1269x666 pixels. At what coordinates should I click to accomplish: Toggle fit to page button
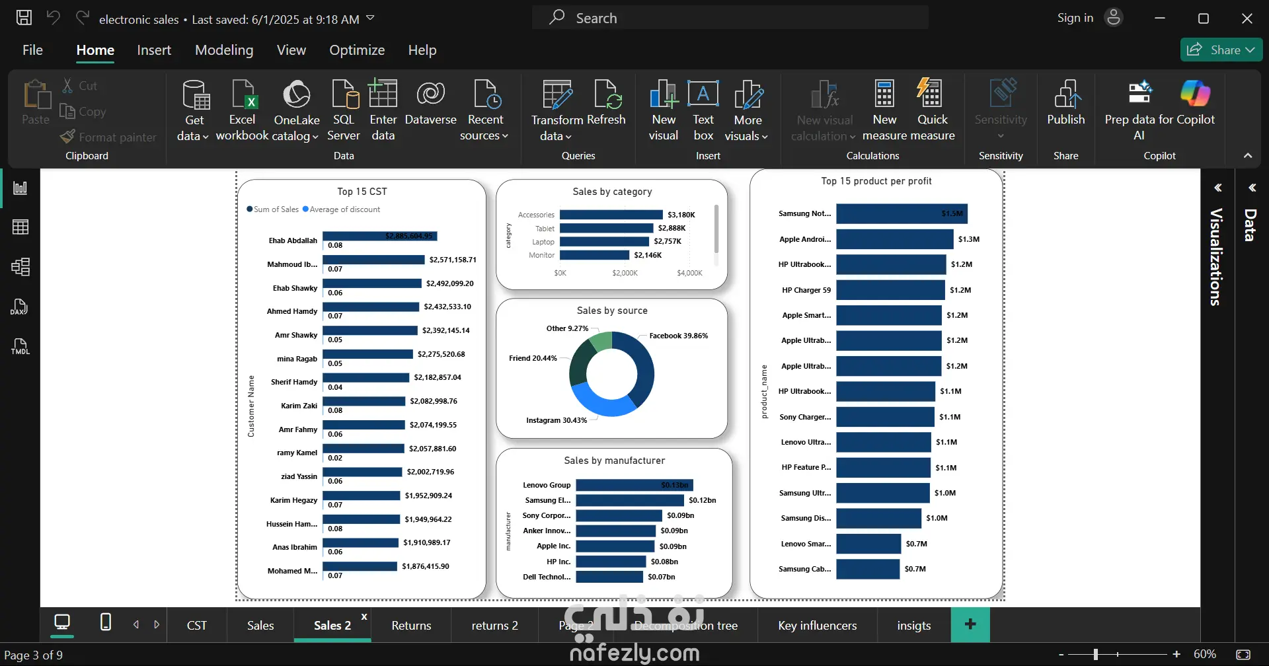tap(1243, 655)
